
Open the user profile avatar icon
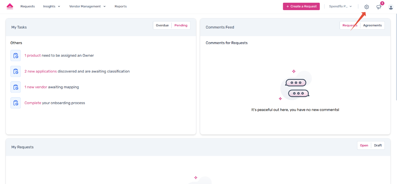coord(391,7)
